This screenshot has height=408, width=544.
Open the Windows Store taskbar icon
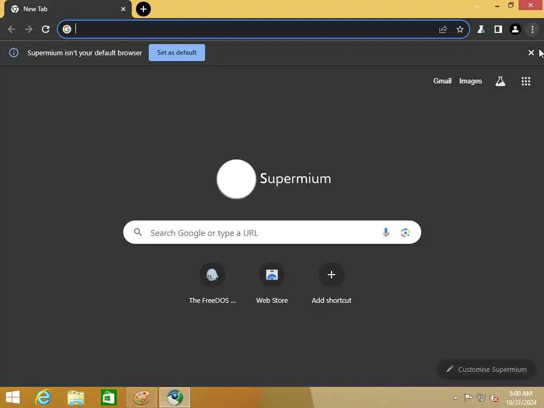(x=108, y=397)
